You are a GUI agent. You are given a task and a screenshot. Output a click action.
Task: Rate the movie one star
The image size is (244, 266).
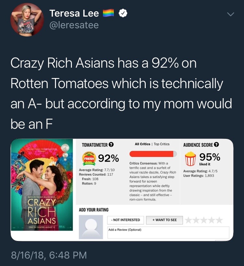pyautogui.click(x=188, y=220)
